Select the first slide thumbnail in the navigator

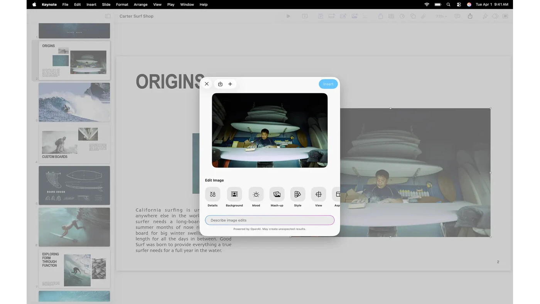[74, 30]
